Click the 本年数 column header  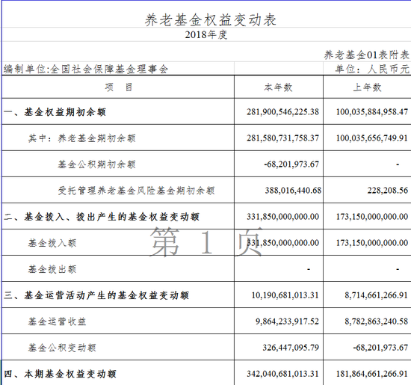click(278, 87)
